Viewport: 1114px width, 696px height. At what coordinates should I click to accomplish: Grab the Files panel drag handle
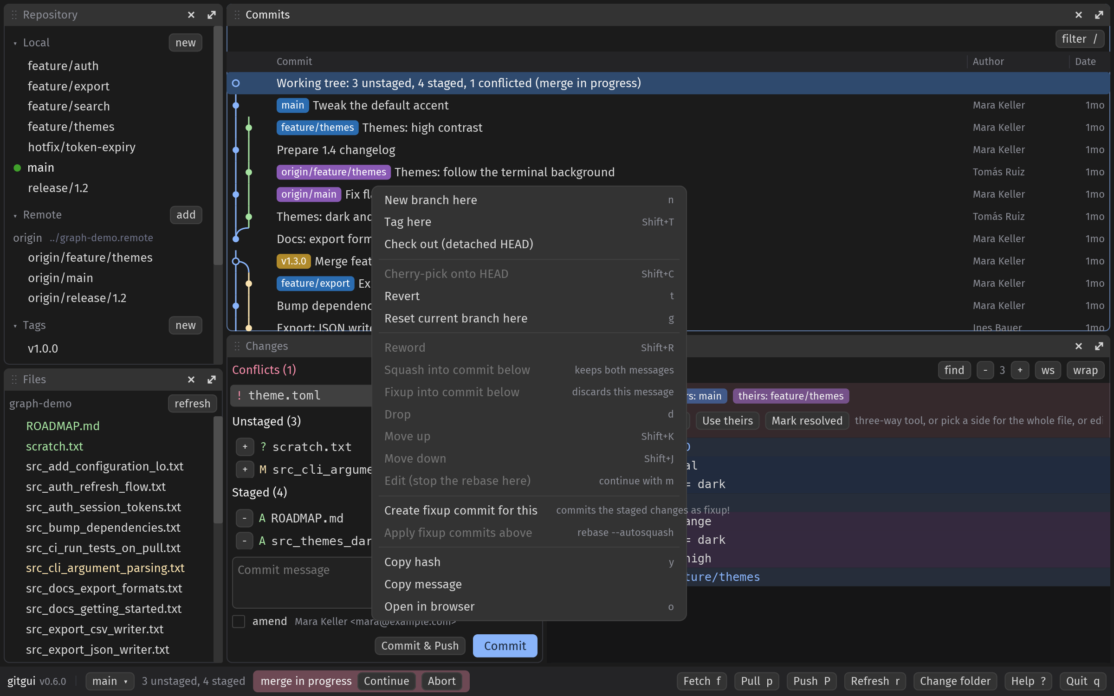[x=14, y=380]
